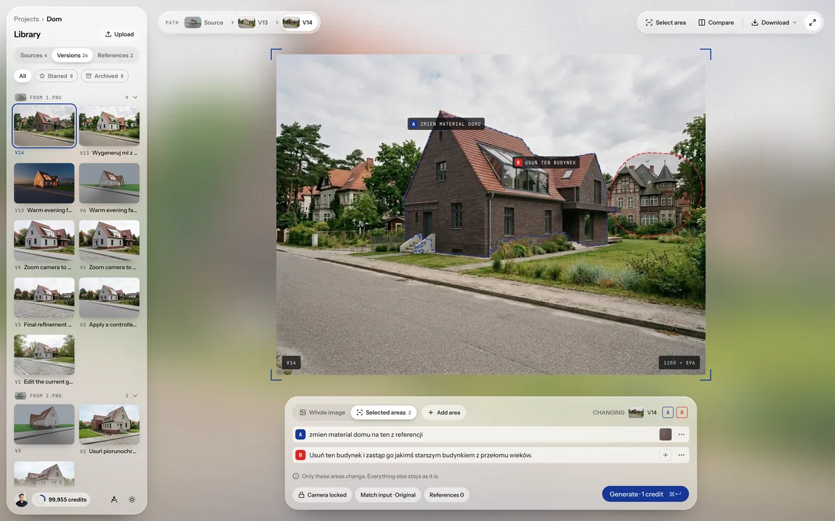The image size is (835, 521).
Task: Click the fullscreen expand icon
Action: [x=813, y=22]
